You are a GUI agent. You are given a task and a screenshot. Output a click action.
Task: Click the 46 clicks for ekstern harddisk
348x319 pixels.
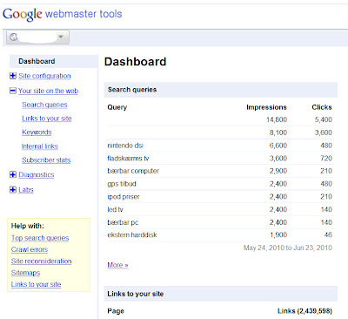pyautogui.click(x=328, y=234)
